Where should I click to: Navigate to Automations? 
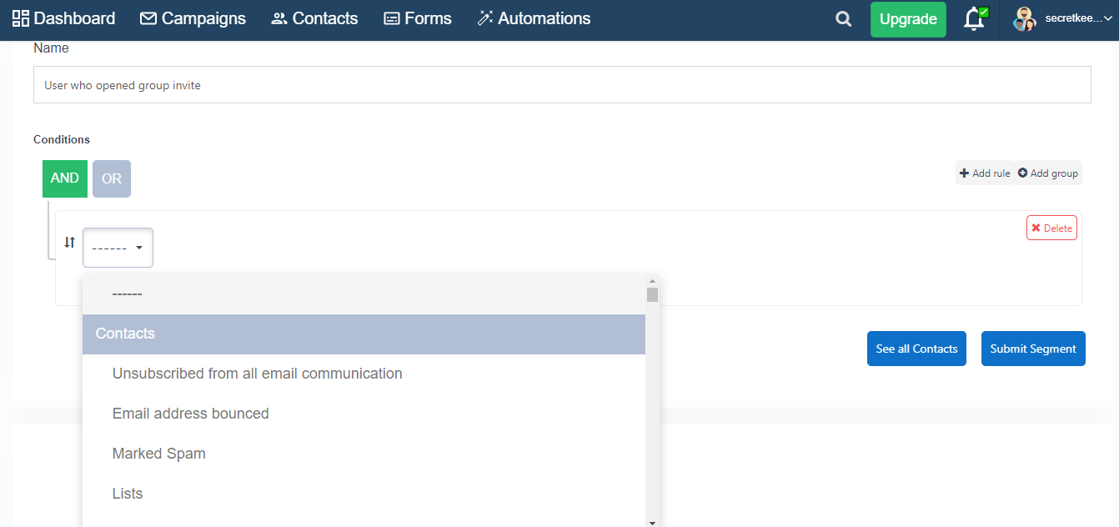pyautogui.click(x=534, y=18)
